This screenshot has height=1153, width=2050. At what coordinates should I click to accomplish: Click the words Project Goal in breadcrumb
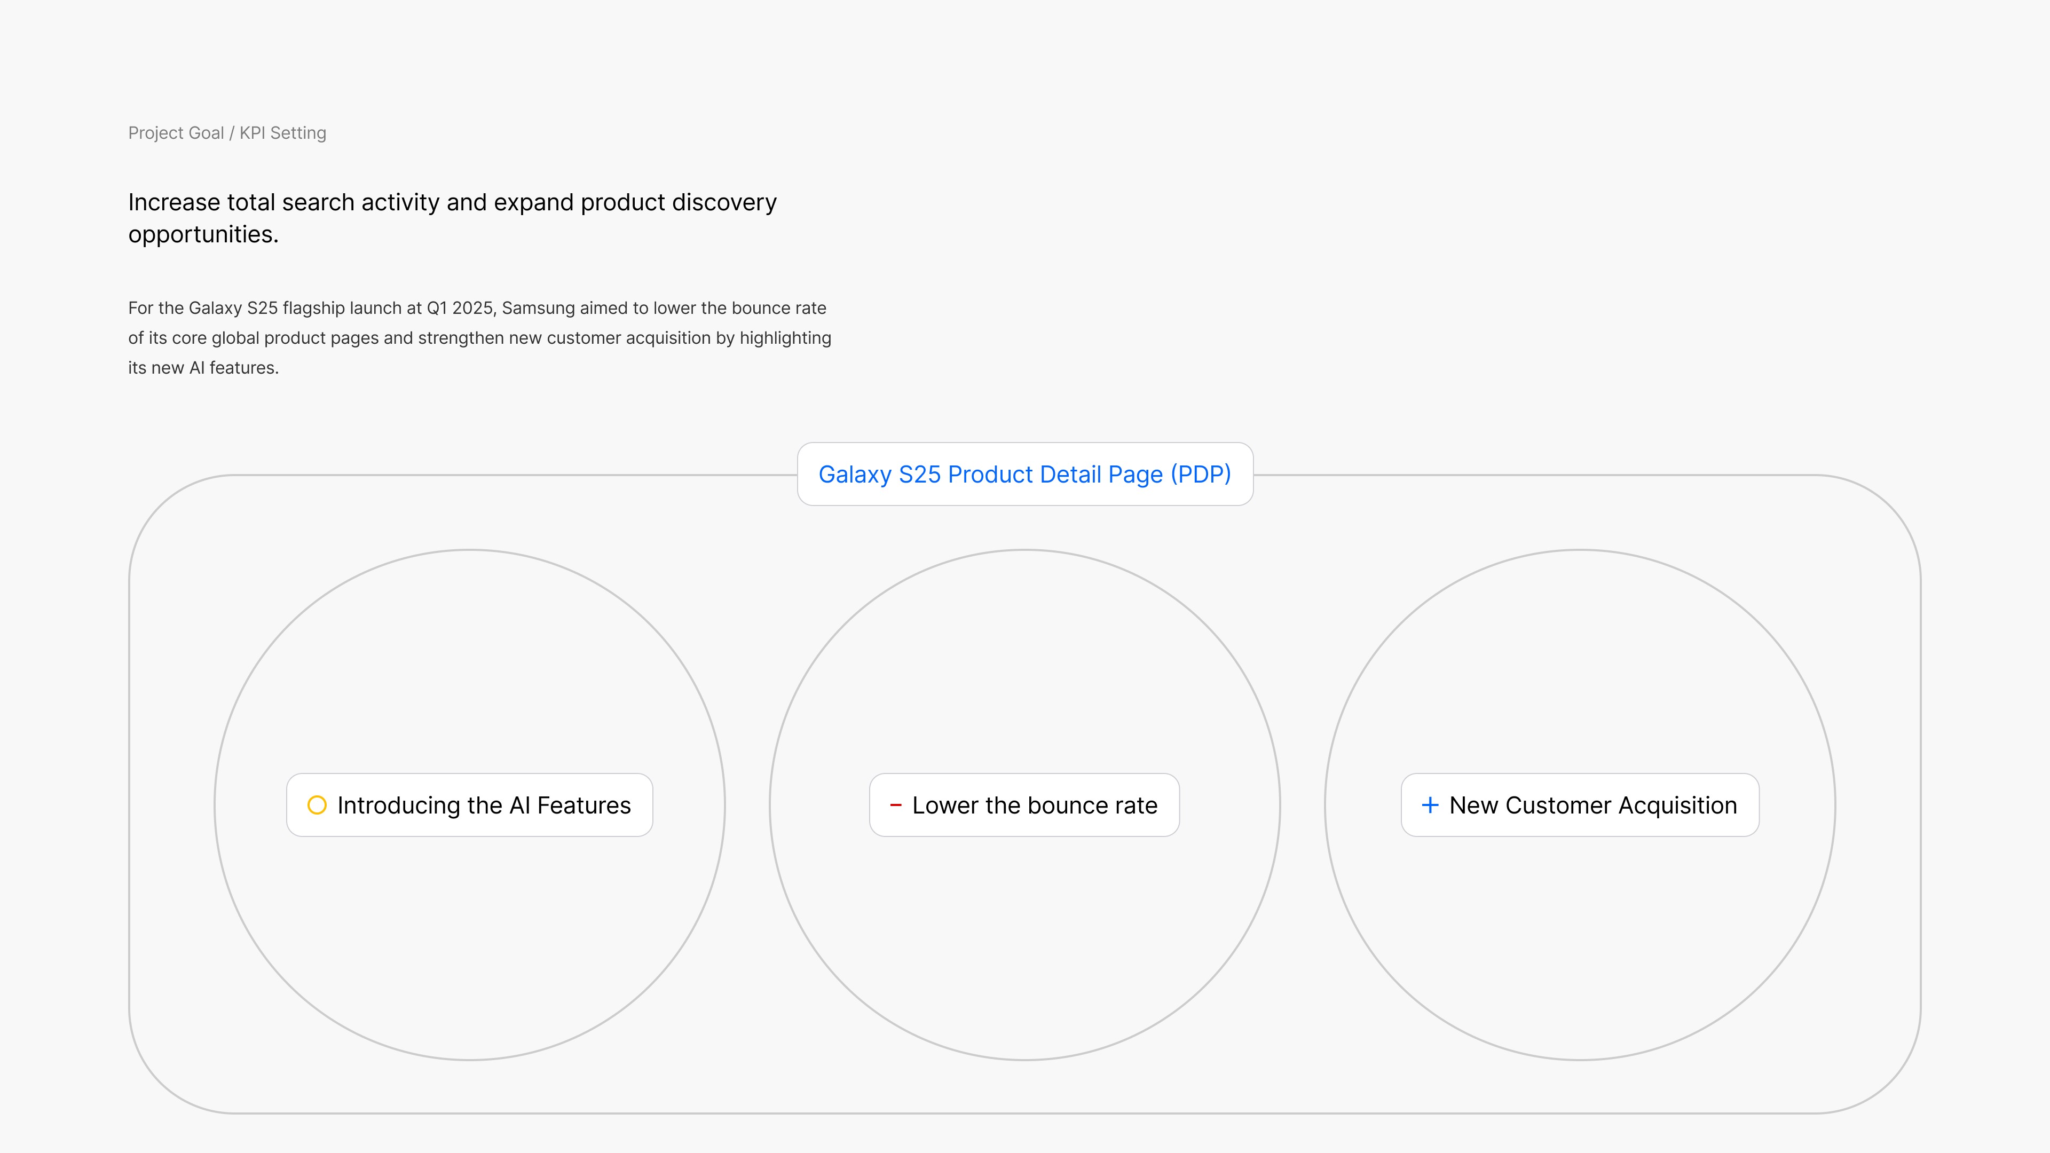(176, 133)
